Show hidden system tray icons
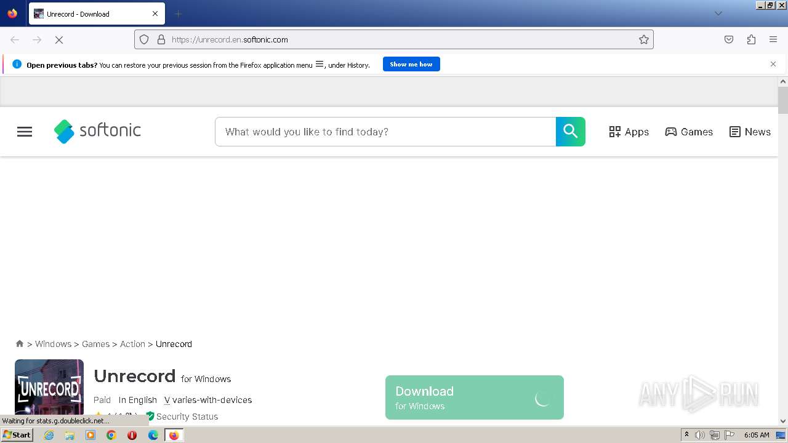Viewport: 788px width, 443px height. [686, 435]
